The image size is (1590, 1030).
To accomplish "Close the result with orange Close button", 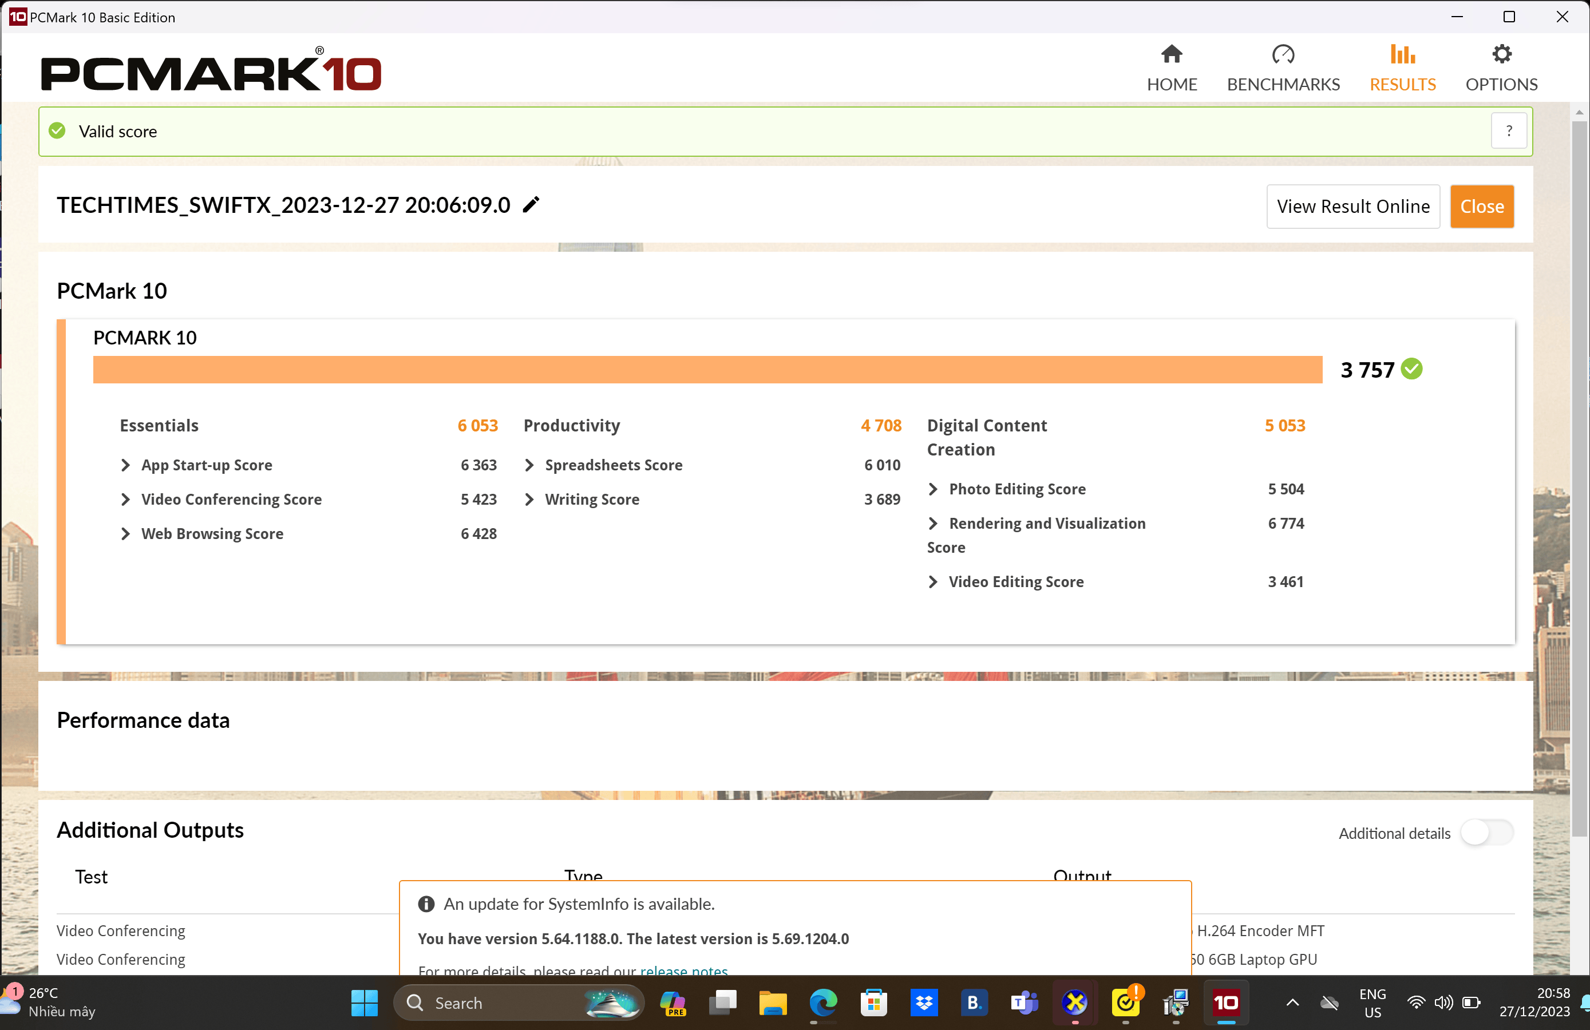I will 1481,207.
